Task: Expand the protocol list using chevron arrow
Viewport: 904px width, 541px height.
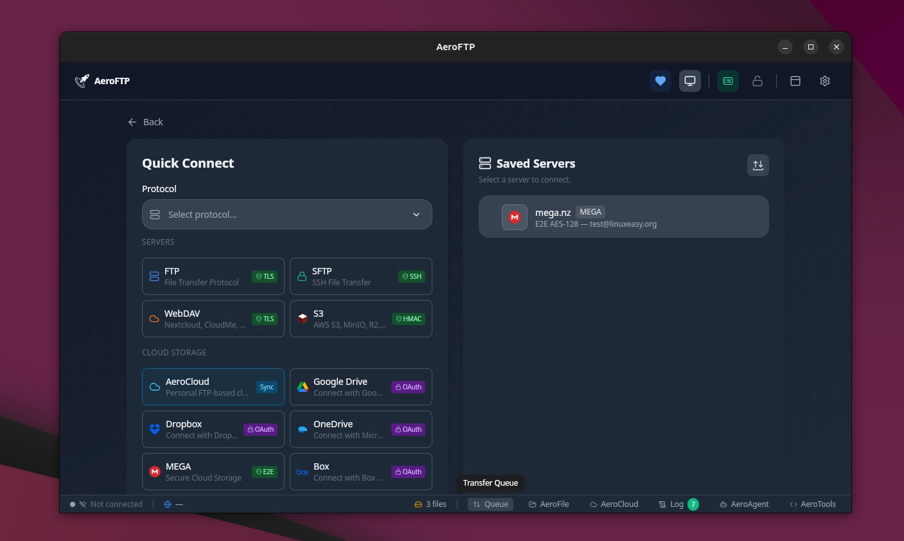Action: click(416, 215)
